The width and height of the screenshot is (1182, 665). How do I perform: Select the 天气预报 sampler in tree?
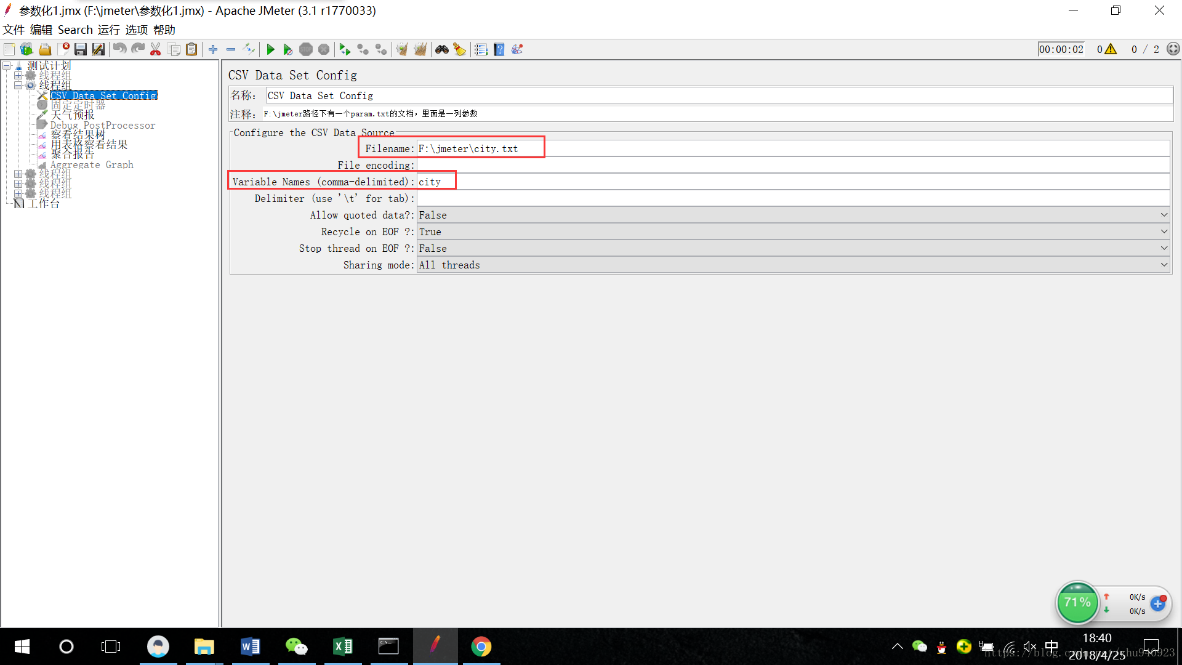[x=73, y=115]
